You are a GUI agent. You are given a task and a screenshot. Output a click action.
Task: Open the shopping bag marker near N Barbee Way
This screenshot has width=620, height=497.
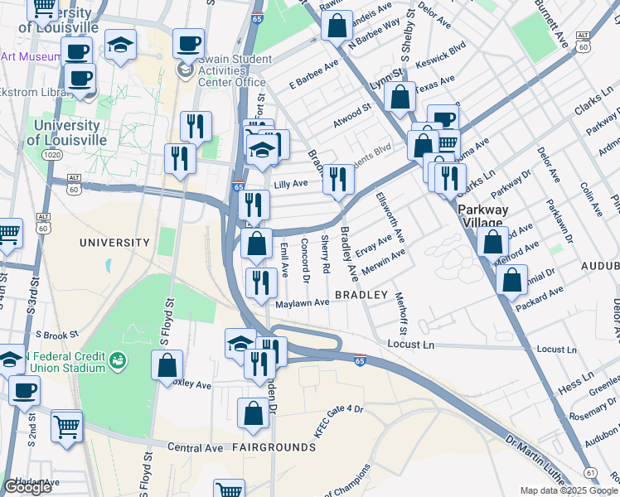337,26
